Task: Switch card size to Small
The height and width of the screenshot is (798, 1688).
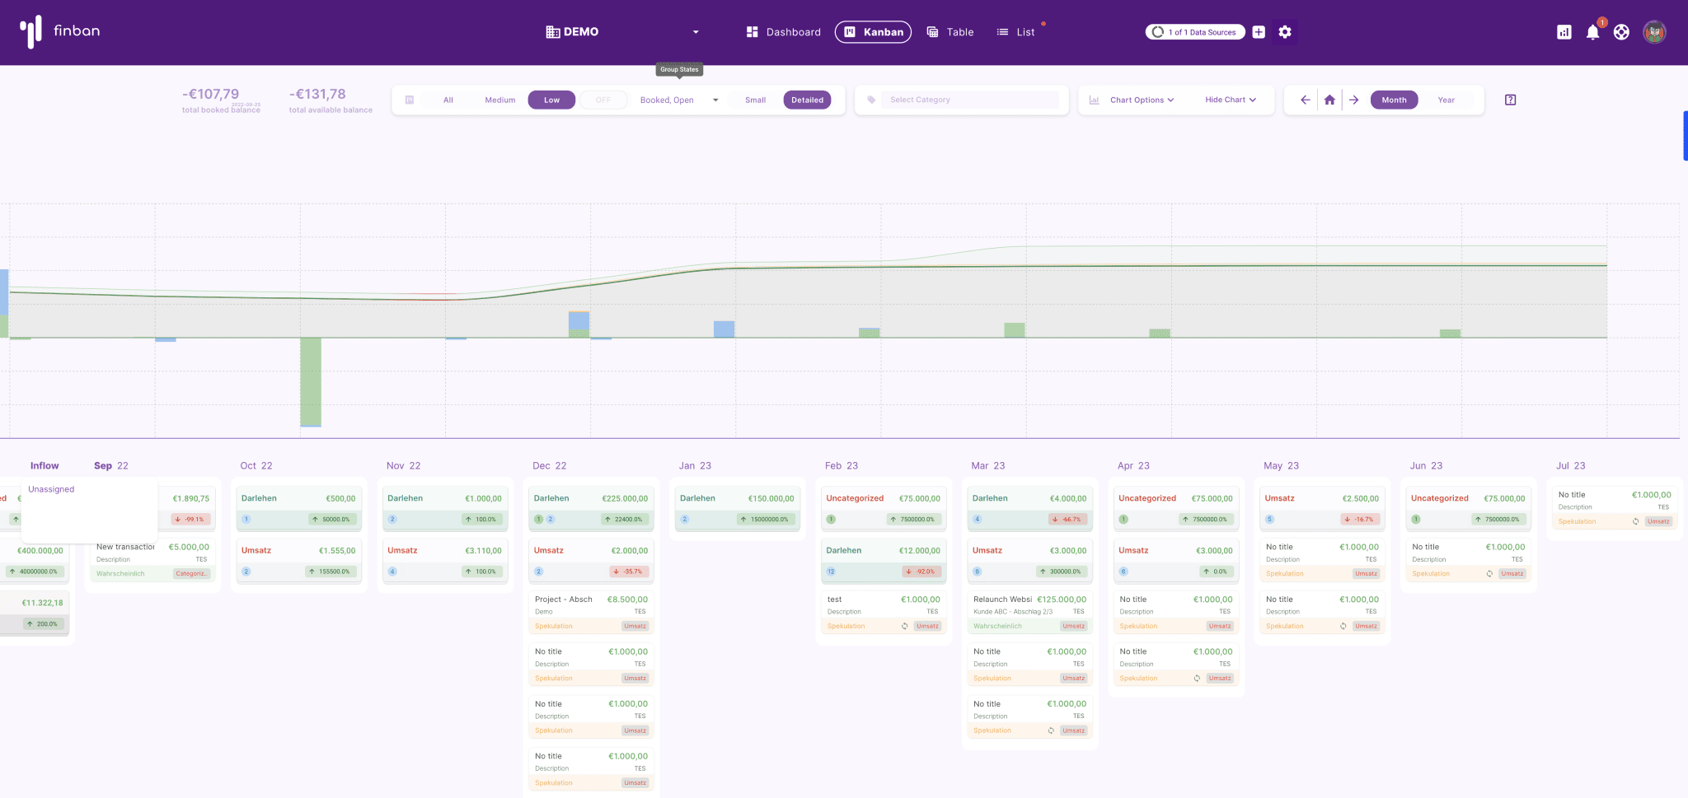Action: (755, 100)
